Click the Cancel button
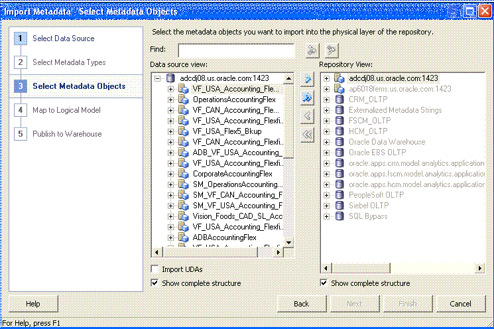Image resolution: width=494 pixels, height=329 pixels. click(461, 304)
